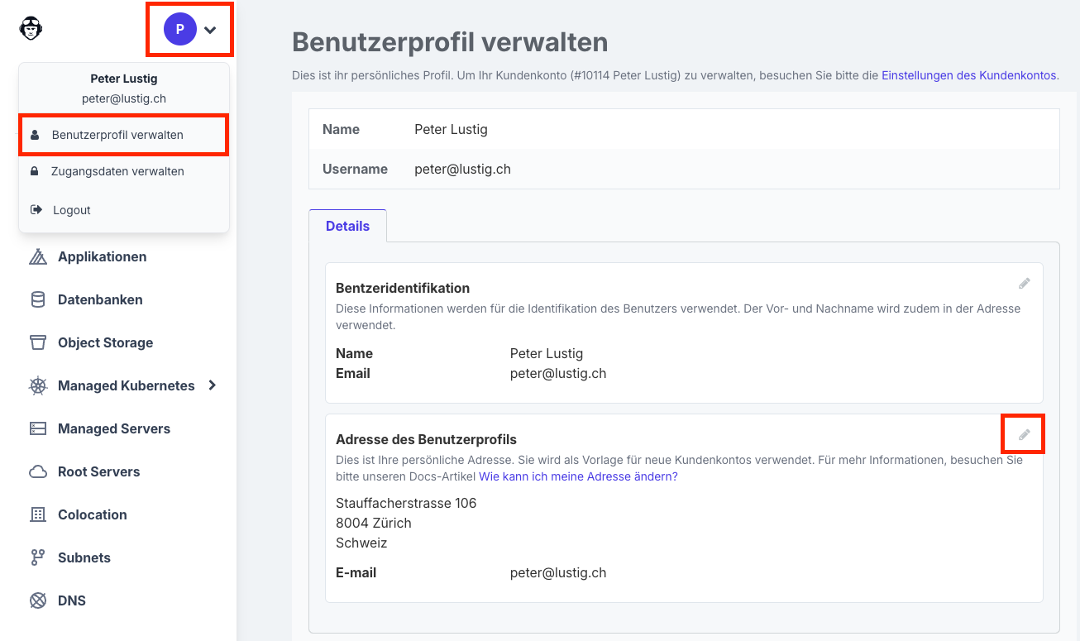Click the Bentzeridentifikation section title
The height and width of the screenshot is (641, 1080).
(403, 289)
